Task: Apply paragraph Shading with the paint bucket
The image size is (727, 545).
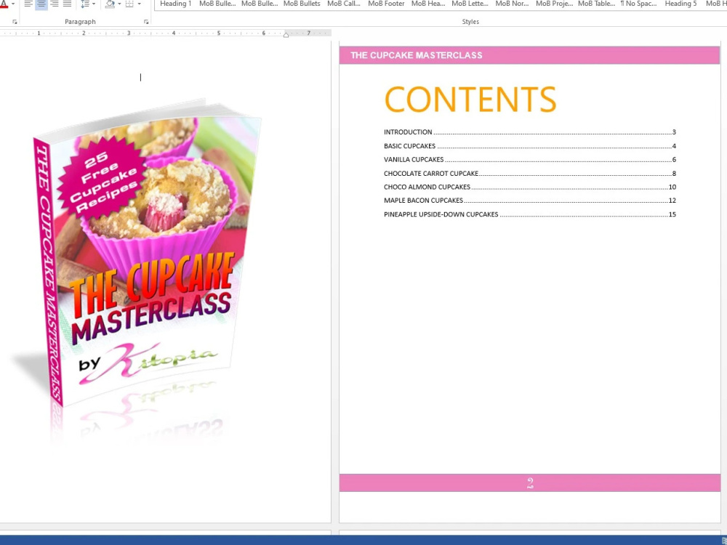Action: tap(110, 4)
